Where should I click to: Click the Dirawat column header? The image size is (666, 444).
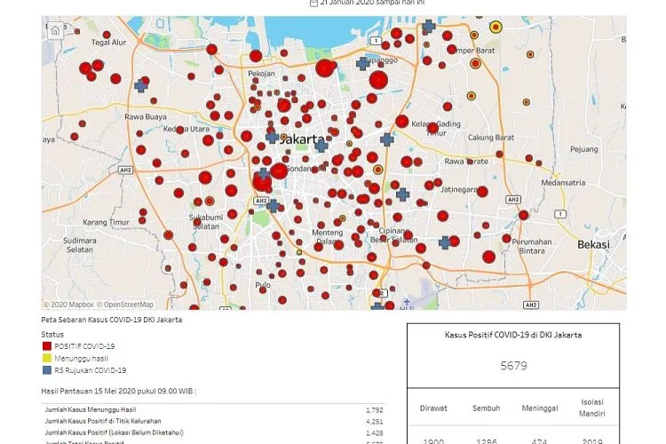(433, 408)
